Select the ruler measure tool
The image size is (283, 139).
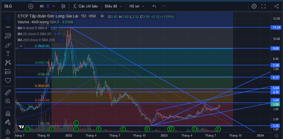coord(8,93)
